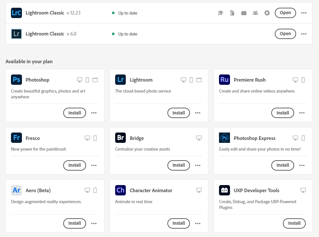319x237 pixels.
Task: Open more options for Lightroom Classic v6.0
Action: point(304,34)
